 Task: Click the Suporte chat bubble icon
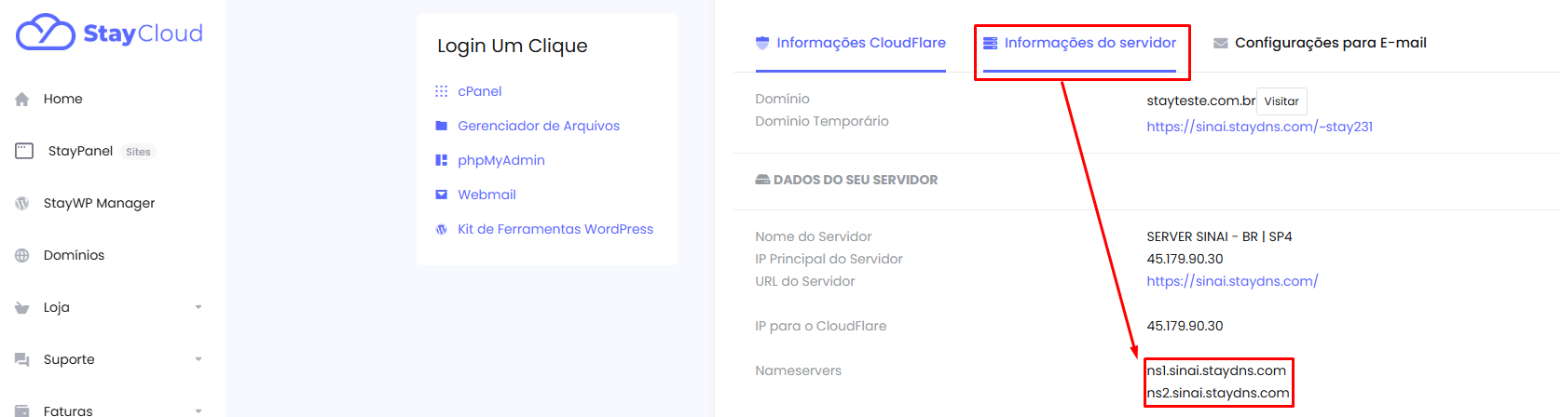point(22,359)
